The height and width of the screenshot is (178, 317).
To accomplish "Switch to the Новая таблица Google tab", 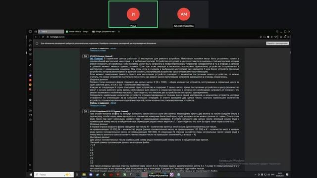I will pos(77,32).
